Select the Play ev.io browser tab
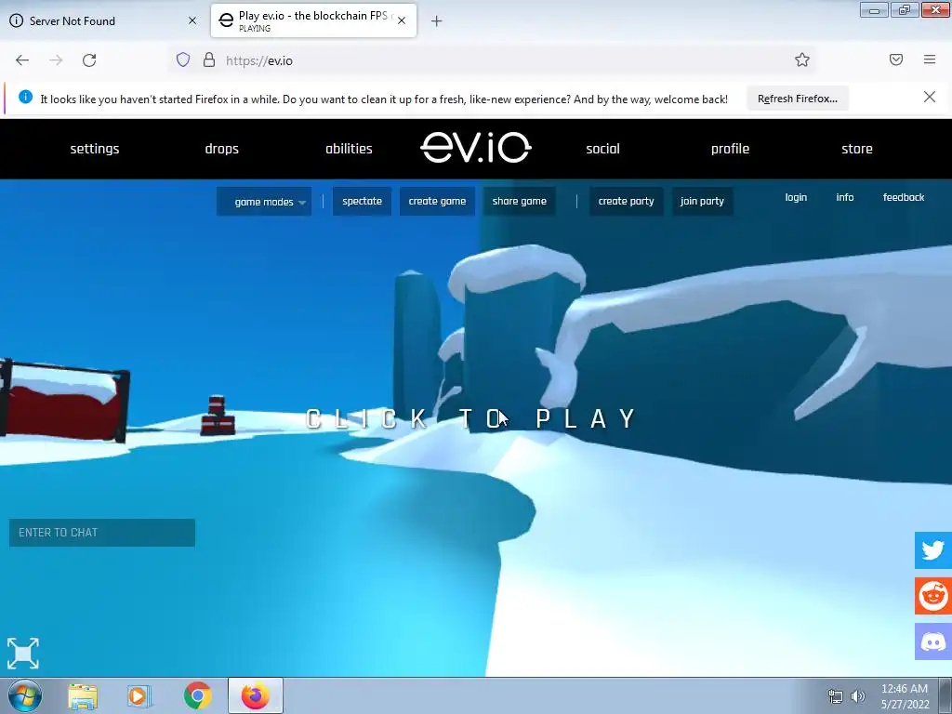Image resolution: width=952 pixels, height=714 pixels. (313, 20)
